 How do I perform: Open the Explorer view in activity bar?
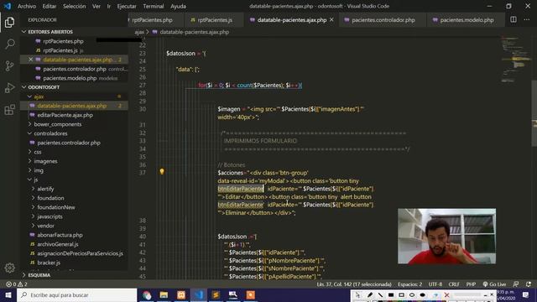point(9,23)
